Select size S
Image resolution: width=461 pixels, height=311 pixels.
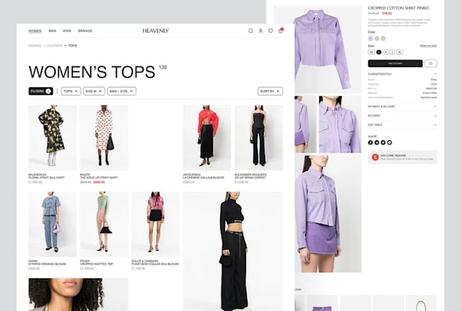(x=379, y=52)
